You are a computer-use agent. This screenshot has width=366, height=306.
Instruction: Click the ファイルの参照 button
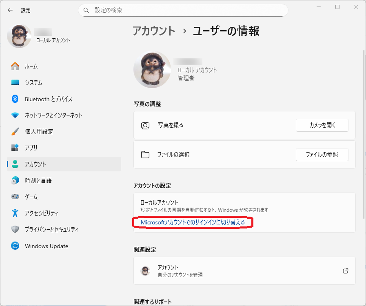pos(322,154)
